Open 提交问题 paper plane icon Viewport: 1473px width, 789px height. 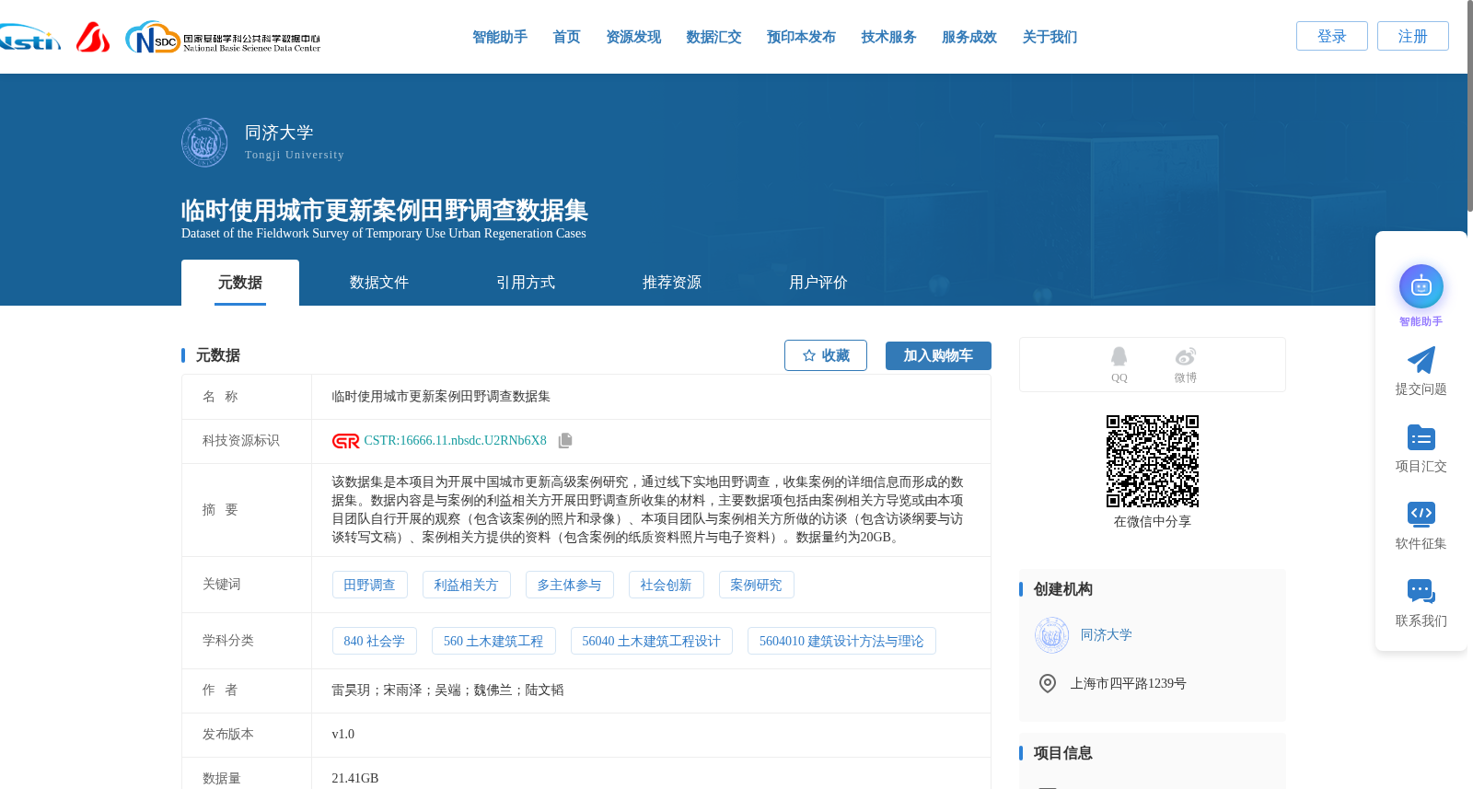pos(1421,360)
